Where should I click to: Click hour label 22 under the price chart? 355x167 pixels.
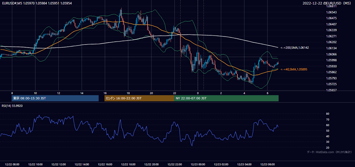click(x=174, y=93)
